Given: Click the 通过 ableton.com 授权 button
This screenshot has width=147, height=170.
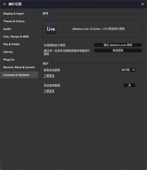Looking at the screenshot, I should click(x=118, y=45).
